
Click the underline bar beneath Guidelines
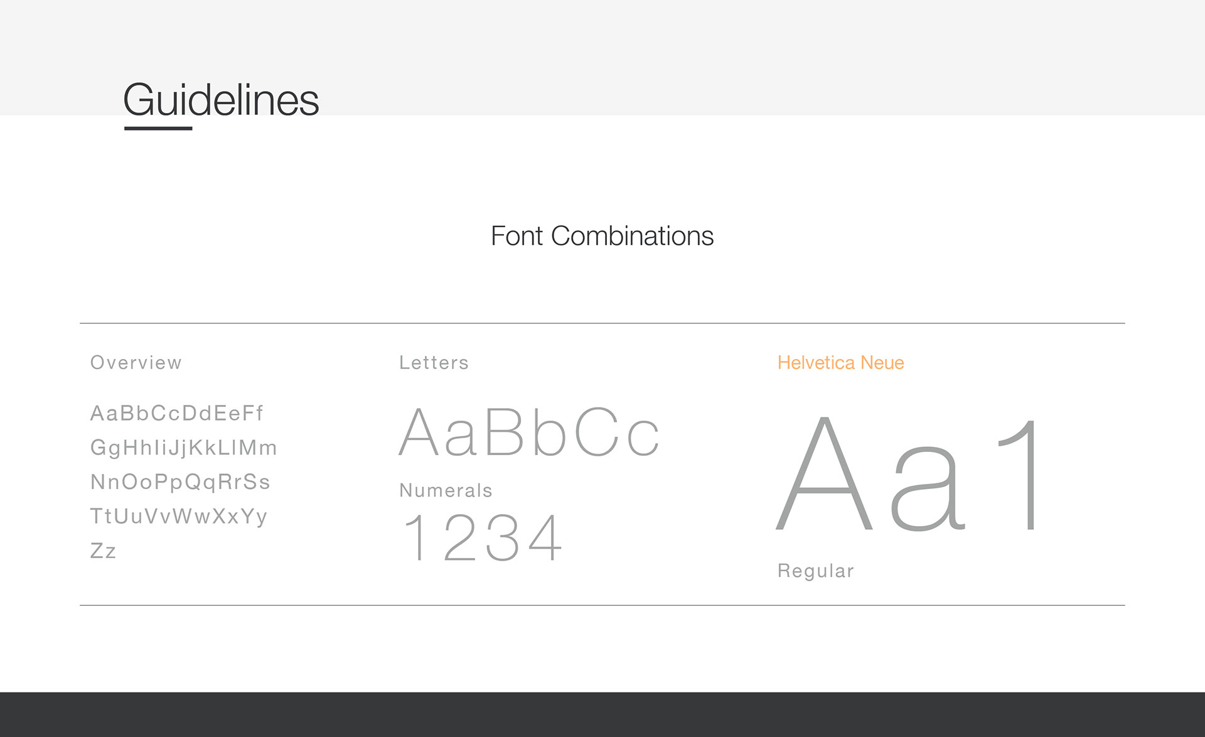click(158, 128)
